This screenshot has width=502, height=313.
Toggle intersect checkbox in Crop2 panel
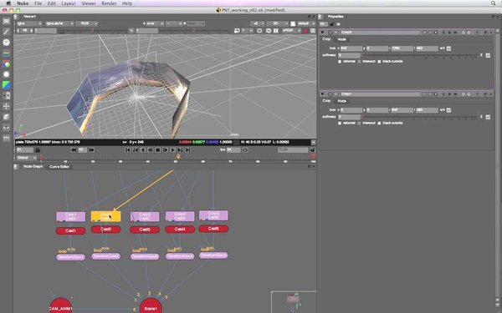tap(359, 61)
